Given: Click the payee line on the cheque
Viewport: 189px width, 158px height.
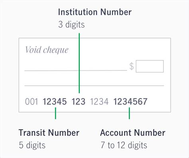Looking at the screenshot, I should 76,70.
